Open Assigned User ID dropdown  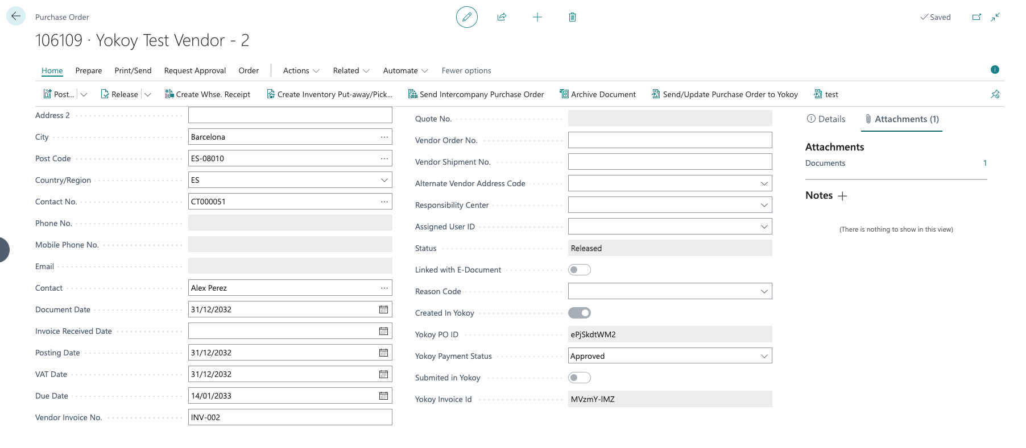(x=764, y=227)
